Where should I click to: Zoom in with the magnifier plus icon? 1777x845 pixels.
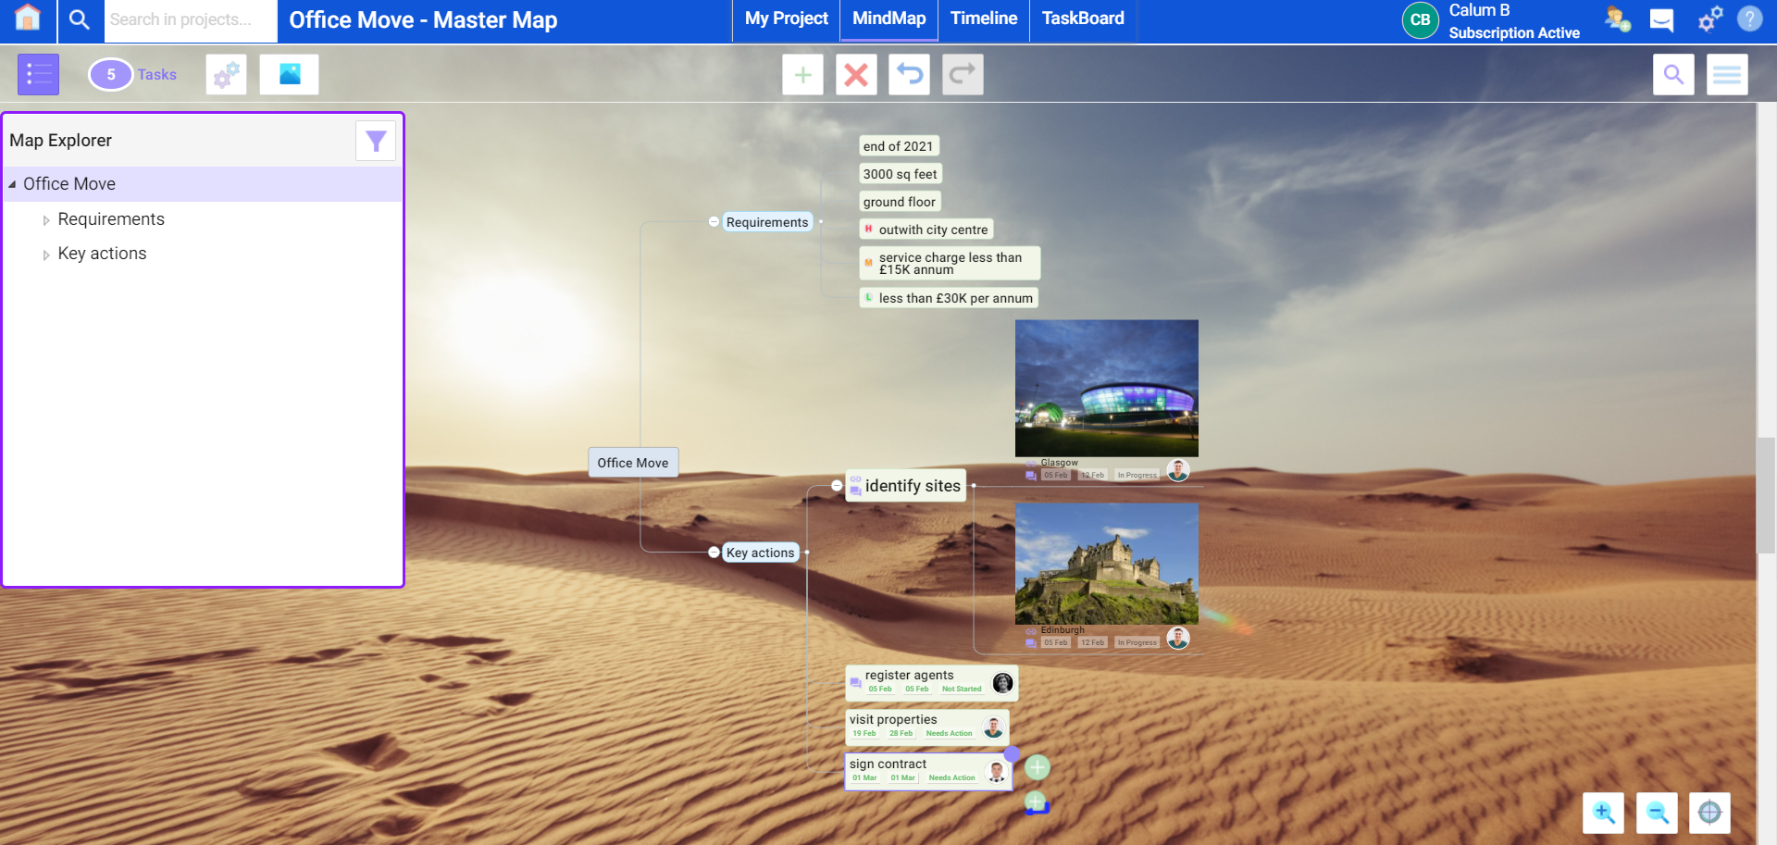pos(1603,813)
